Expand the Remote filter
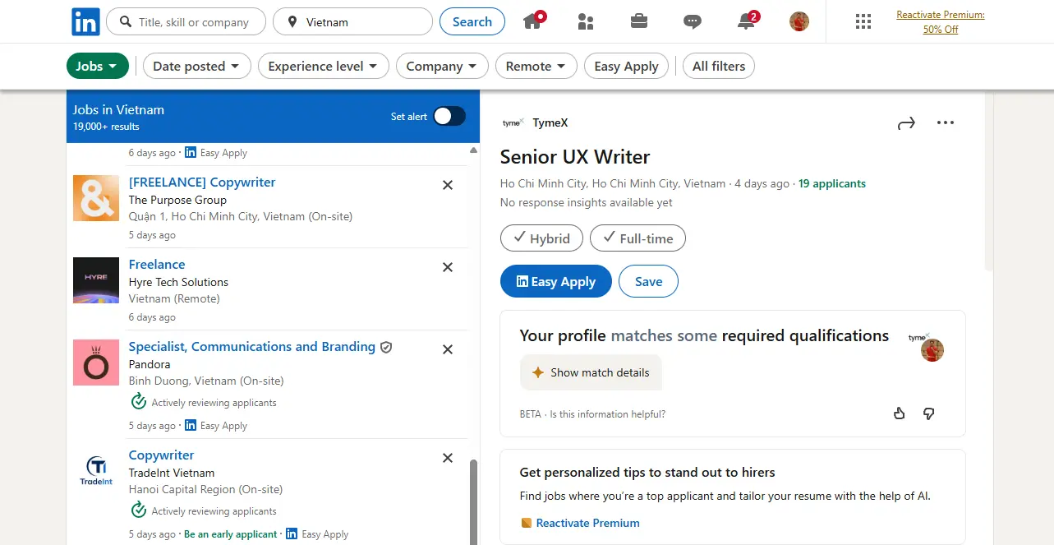The width and height of the screenshot is (1054, 545). (536, 66)
